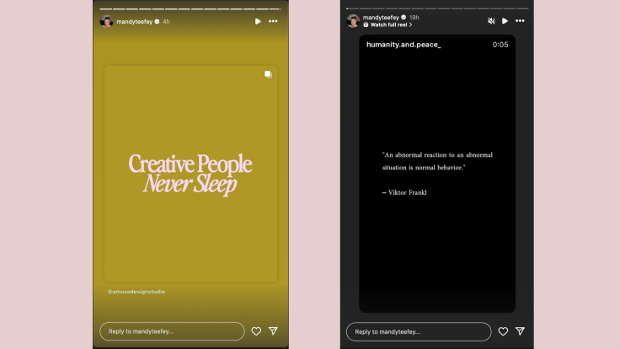Open the @amusedesignstudio mention

pyautogui.click(x=136, y=292)
